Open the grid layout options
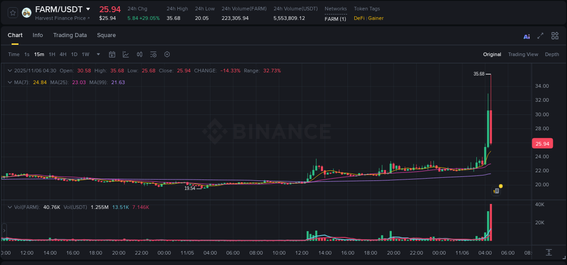The height and width of the screenshot is (265, 567). (555, 36)
